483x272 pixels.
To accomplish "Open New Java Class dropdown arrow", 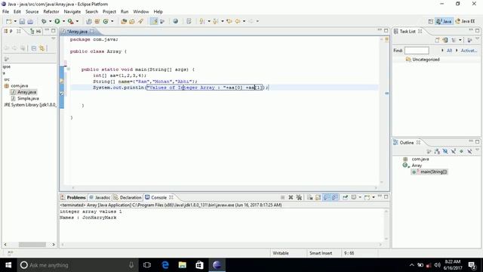I will coord(112,21).
